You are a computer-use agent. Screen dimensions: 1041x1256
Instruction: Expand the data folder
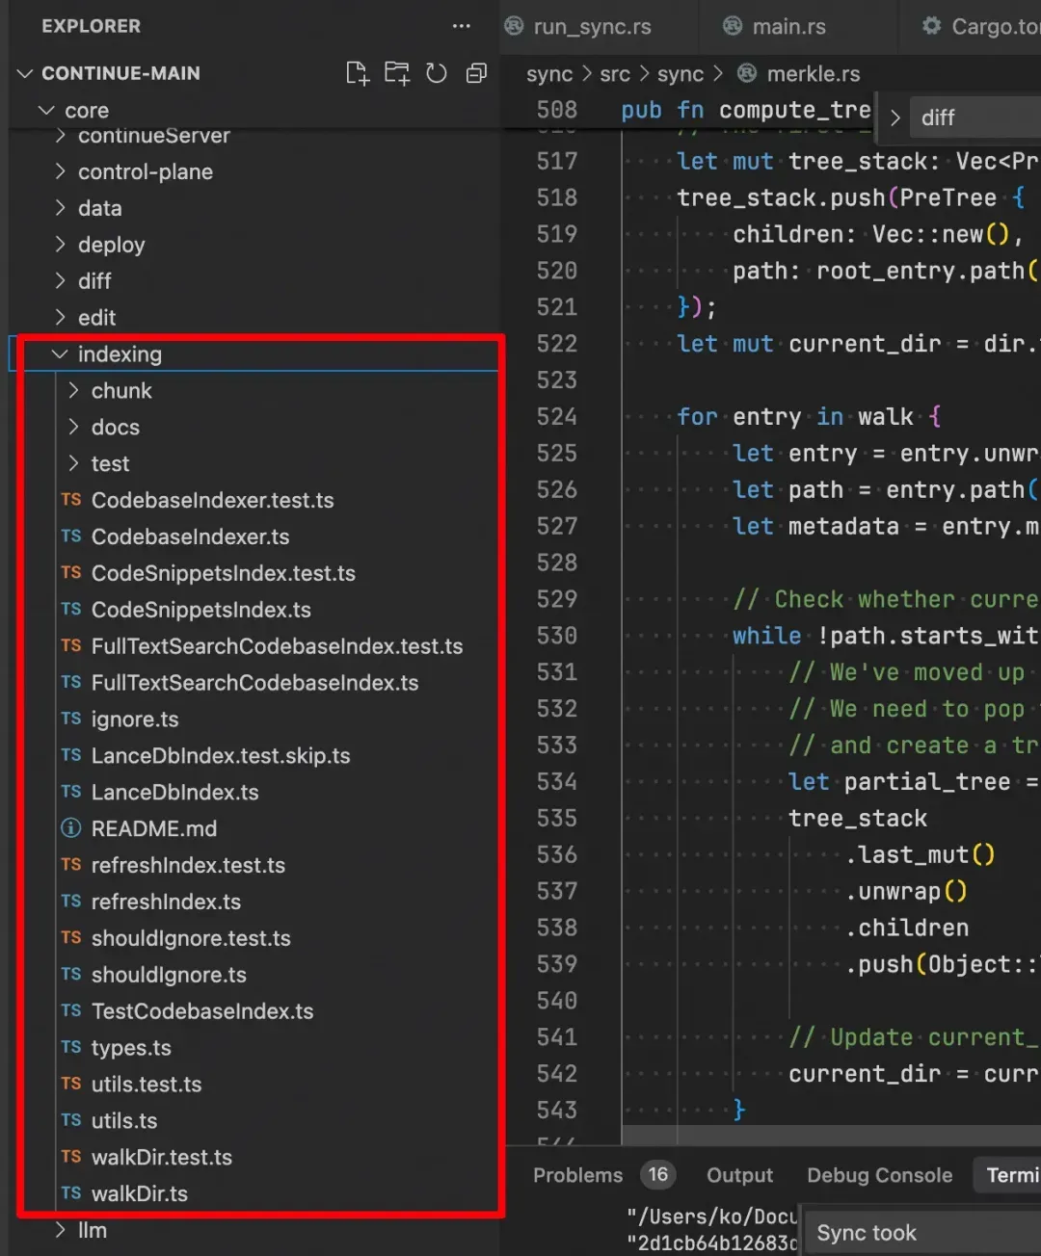(61, 208)
